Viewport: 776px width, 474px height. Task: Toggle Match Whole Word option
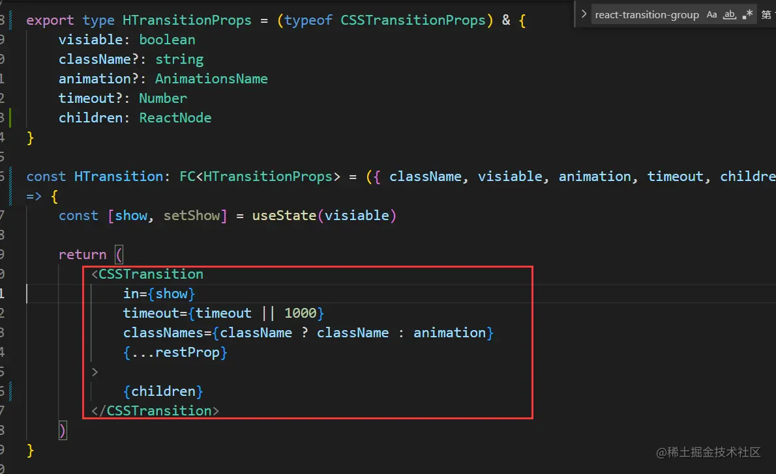click(x=730, y=14)
